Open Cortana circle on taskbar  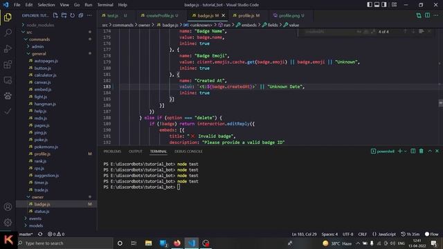120,243
